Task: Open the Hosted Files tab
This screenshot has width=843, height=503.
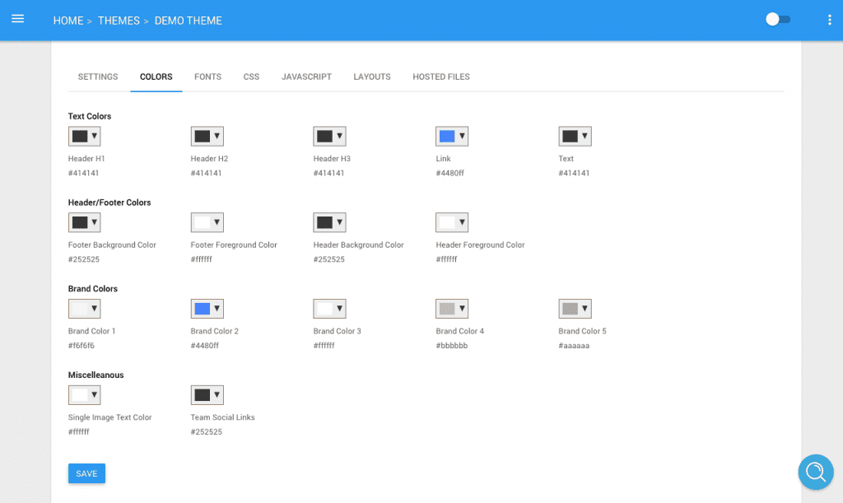Action: click(x=441, y=77)
